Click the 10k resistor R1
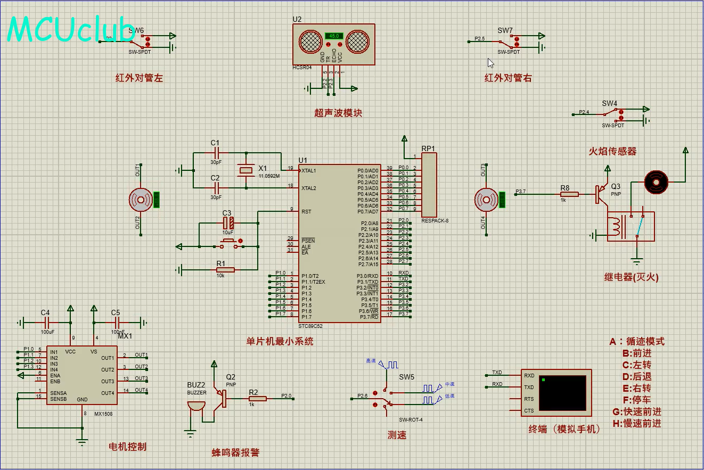 225,270
